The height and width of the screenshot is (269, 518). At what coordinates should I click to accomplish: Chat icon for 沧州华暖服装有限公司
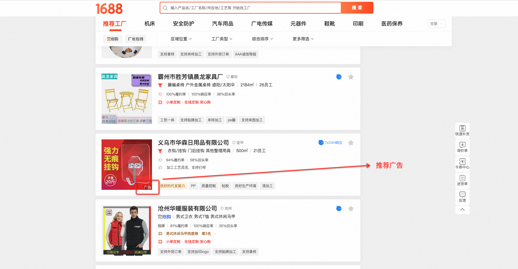click(339, 208)
